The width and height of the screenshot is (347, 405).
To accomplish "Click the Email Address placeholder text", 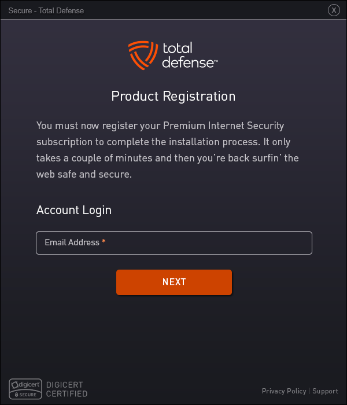I will tap(72, 242).
